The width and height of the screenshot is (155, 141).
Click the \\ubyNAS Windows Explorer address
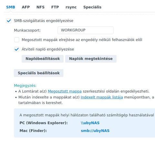tap(90, 123)
